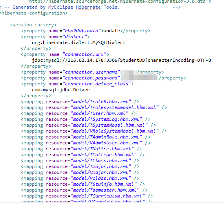The width and height of the screenshot is (224, 203).
Task: Click the connection.driver_class property name
Action: [97, 84]
